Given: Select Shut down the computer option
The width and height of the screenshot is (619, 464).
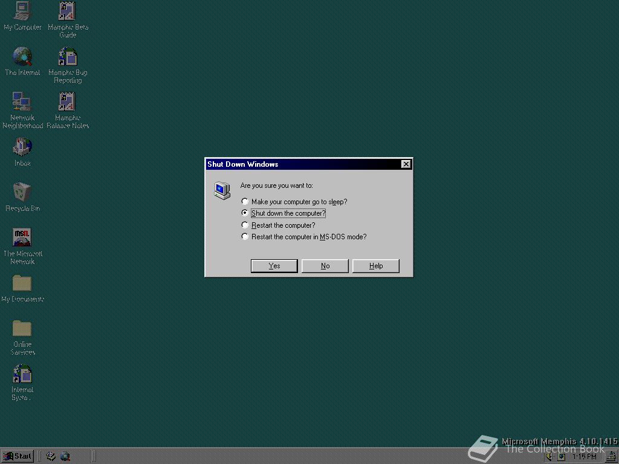Looking at the screenshot, I should pyautogui.click(x=284, y=213).
